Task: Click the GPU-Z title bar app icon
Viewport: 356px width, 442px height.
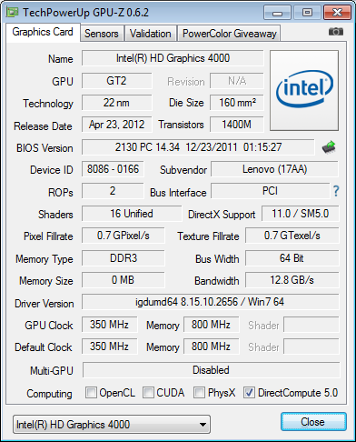Action: tap(13, 13)
